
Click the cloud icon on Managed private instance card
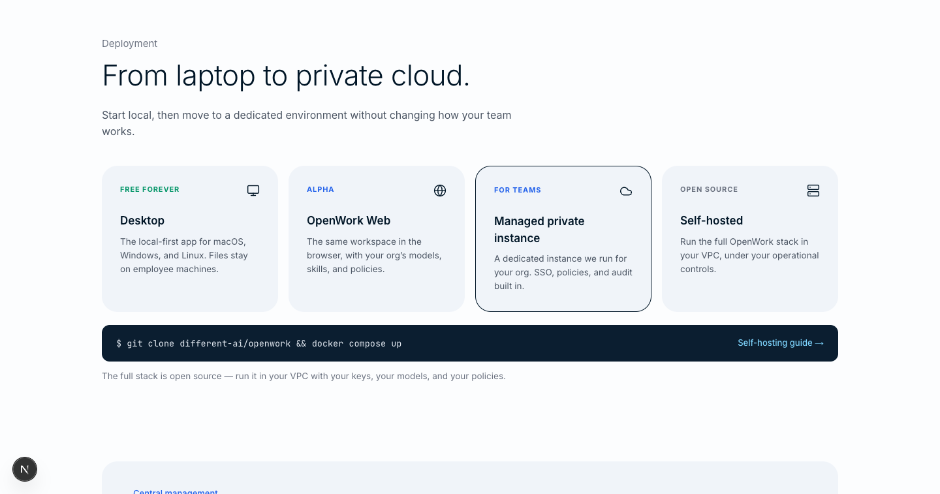pyautogui.click(x=626, y=191)
